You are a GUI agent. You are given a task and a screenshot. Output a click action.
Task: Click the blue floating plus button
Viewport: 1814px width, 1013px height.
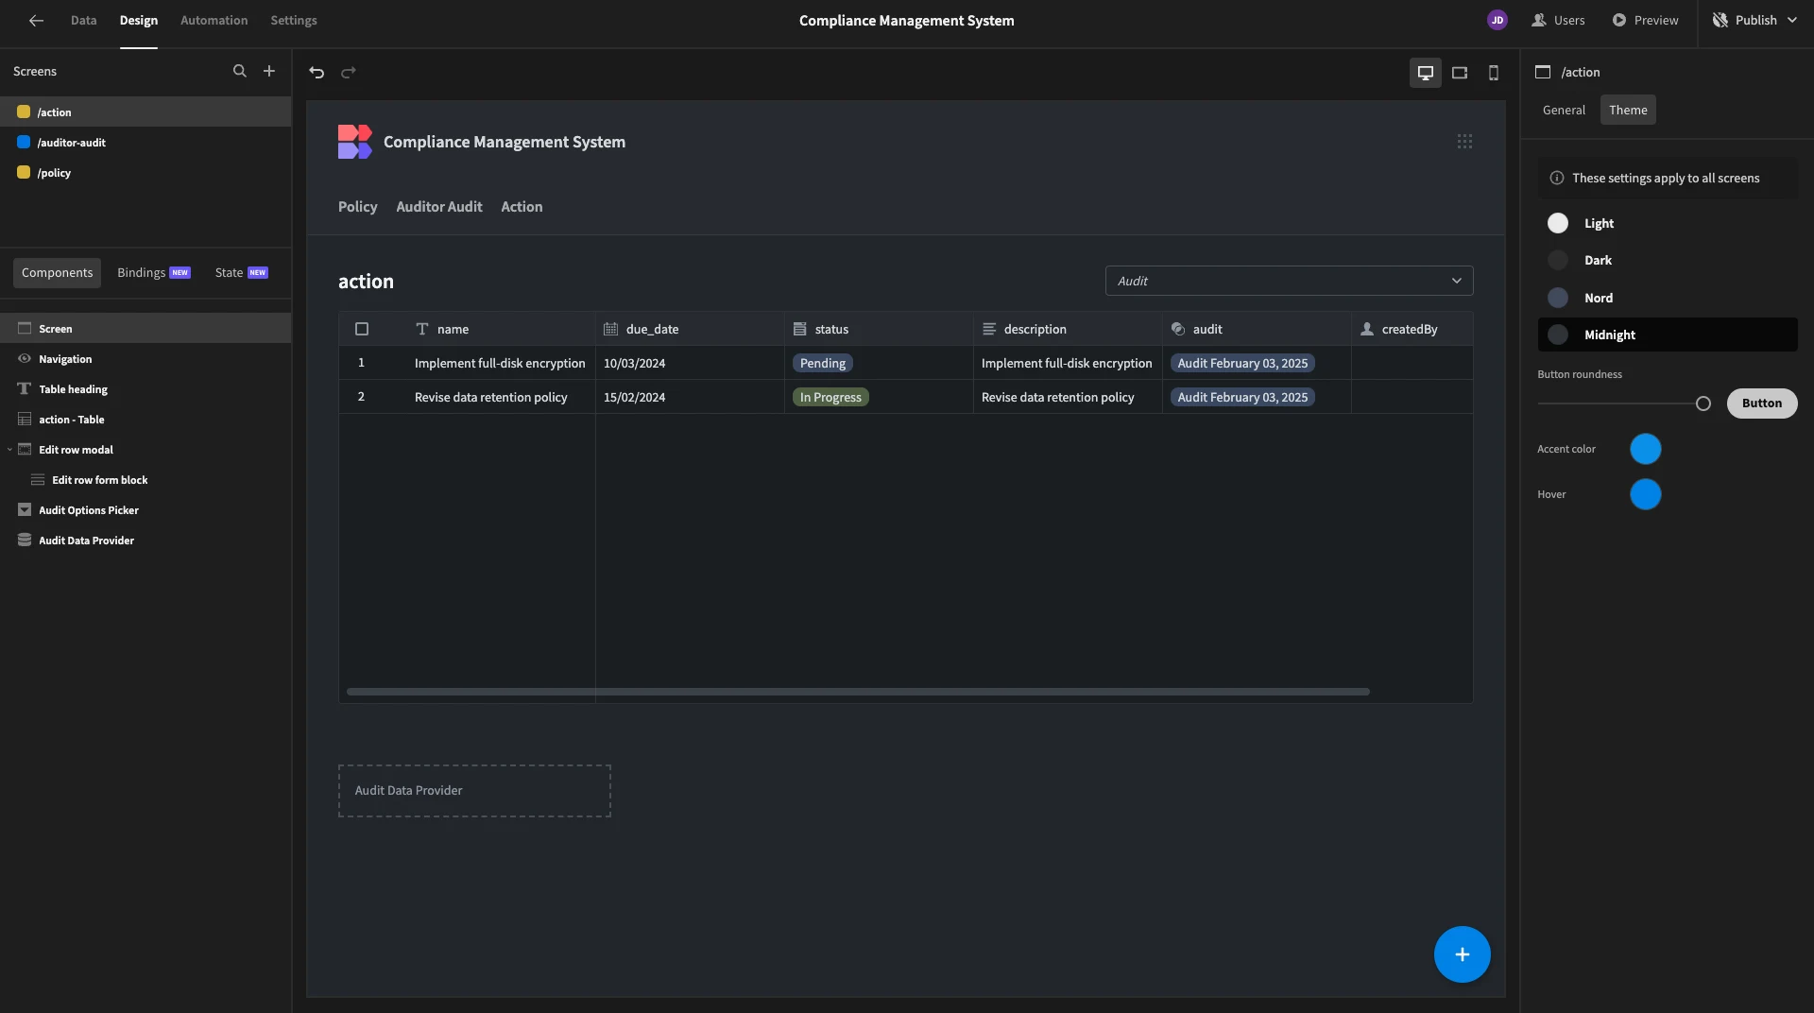(1462, 954)
